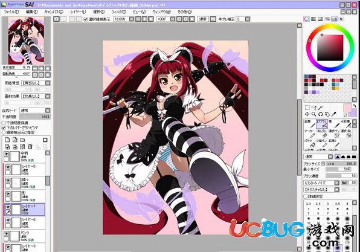Select the zoom magnifier tool
The height and width of the screenshot is (252, 360).
pyautogui.click(x=313, y=114)
